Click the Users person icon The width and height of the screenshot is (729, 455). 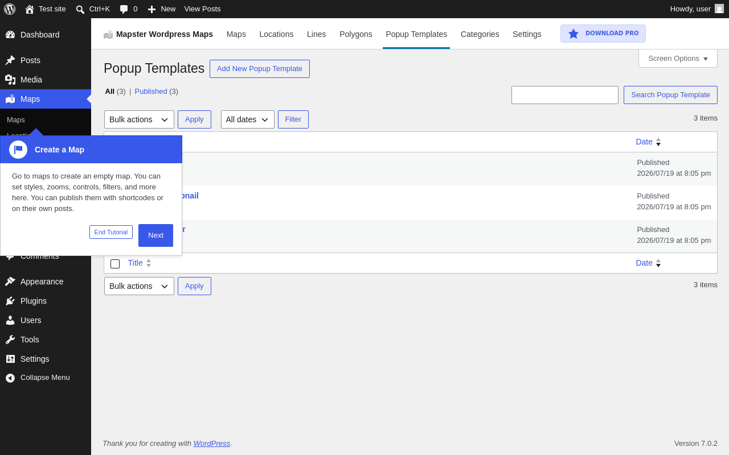click(x=10, y=320)
